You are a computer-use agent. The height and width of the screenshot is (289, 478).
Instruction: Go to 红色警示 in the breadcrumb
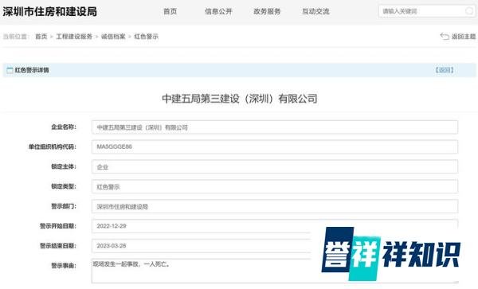(x=147, y=37)
